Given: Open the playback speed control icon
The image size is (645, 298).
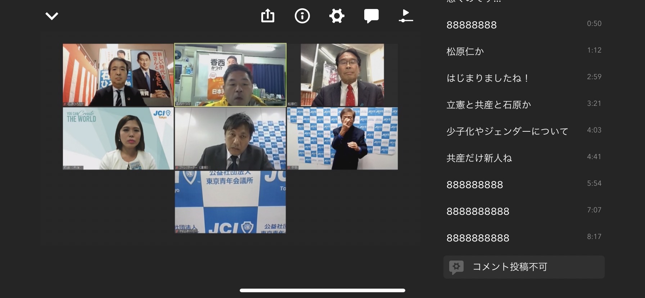Looking at the screenshot, I should click(406, 16).
